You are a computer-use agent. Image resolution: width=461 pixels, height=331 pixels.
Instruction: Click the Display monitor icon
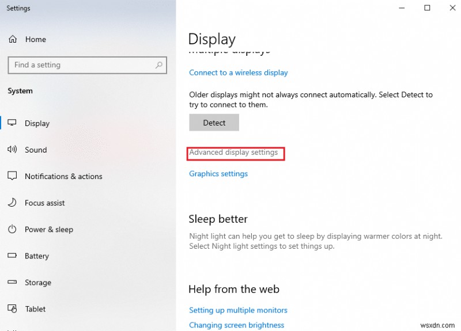13,123
